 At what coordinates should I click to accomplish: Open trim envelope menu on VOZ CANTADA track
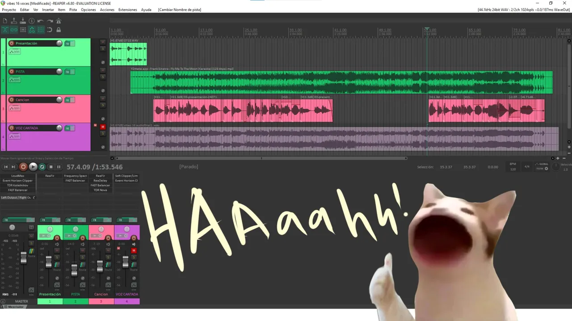(x=15, y=136)
